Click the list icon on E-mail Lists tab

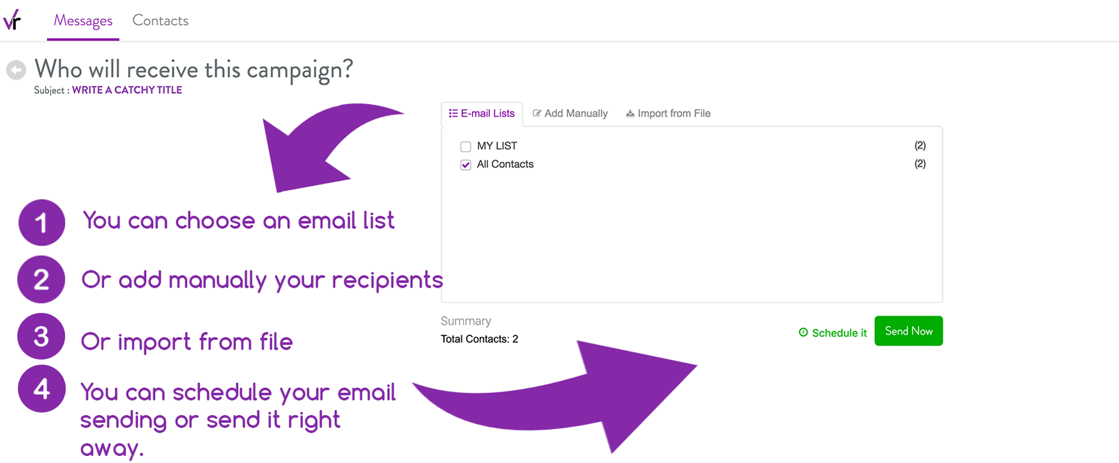point(454,113)
